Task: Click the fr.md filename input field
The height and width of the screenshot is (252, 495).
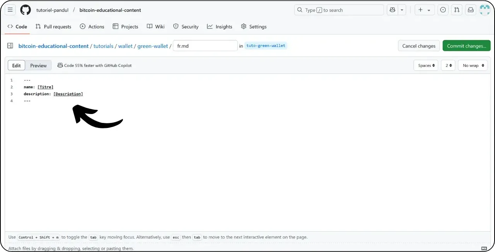Action: point(205,46)
